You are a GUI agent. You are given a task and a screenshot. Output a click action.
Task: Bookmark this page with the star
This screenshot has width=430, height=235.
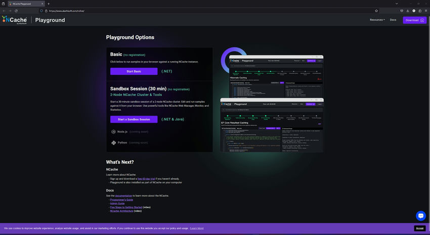376,11
